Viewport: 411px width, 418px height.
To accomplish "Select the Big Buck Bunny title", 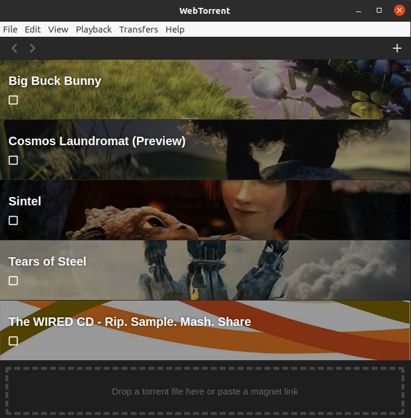I will [55, 81].
